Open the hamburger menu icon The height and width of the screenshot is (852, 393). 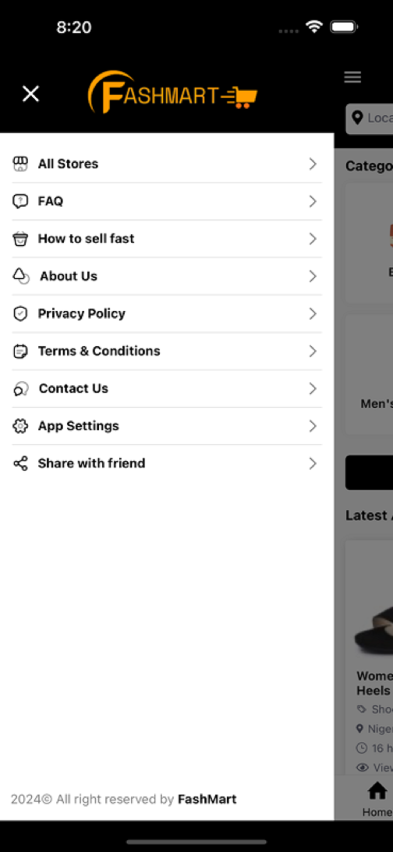(352, 77)
